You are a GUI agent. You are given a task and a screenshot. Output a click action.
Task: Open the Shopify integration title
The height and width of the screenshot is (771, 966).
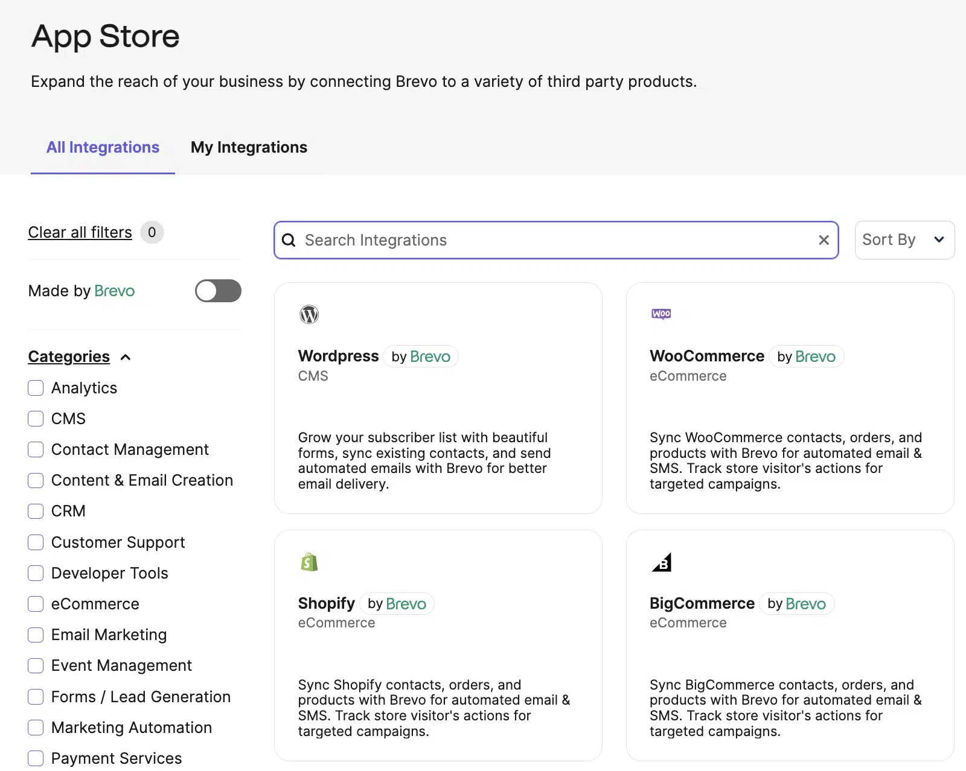pos(326,603)
